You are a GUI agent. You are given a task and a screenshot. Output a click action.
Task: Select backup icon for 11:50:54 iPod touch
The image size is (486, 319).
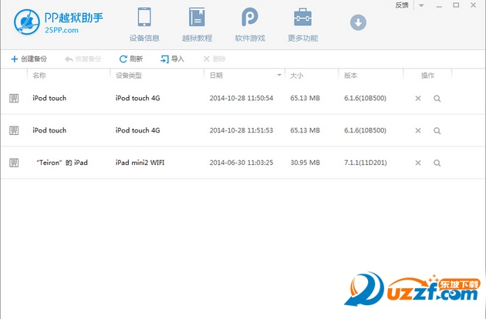tap(14, 99)
